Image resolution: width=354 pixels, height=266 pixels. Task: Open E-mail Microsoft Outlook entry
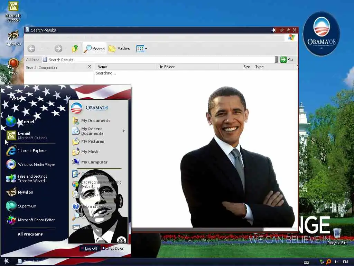[x=27, y=135]
